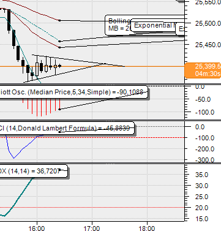Screen dimensions: 221x231
Task: Click the red Elliott oscillator histogram bars
Action: tap(42, 107)
